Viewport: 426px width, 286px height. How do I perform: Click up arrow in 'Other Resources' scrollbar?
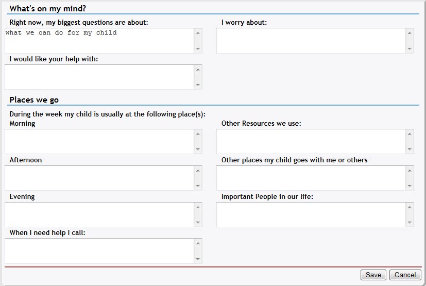click(410, 133)
